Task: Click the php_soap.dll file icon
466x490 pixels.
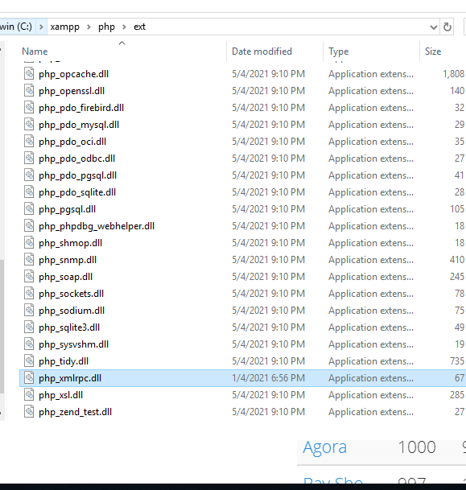Action: pyautogui.click(x=29, y=277)
